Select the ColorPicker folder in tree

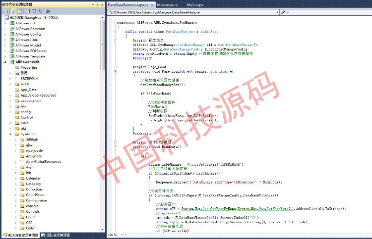[x=35, y=194]
